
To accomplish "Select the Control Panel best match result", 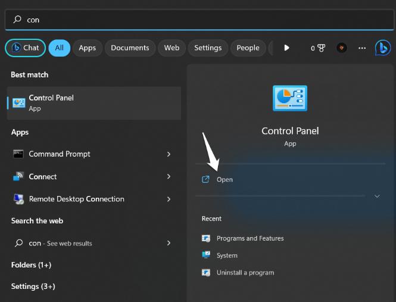I will (x=94, y=103).
